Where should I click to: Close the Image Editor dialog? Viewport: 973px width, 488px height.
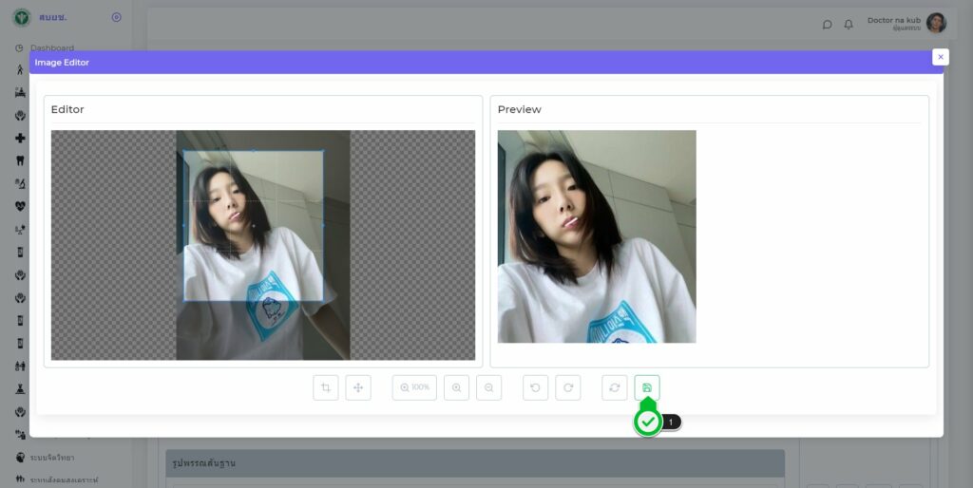(x=941, y=57)
